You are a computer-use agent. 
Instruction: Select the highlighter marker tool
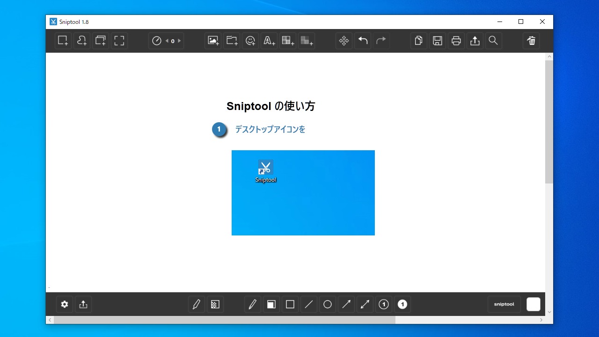pos(197,304)
